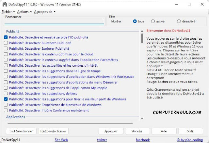Open the '© by pXc-coding' link

(x=190, y=140)
